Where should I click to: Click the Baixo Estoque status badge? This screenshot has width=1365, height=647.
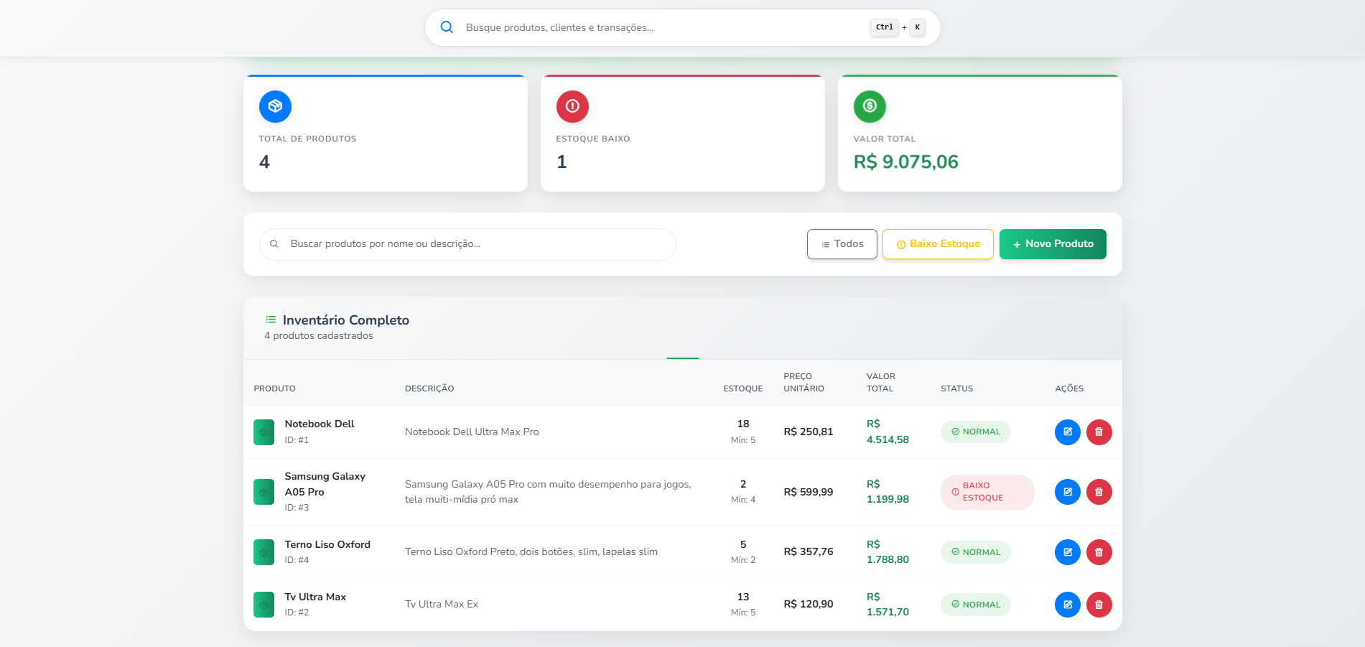click(x=987, y=492)
